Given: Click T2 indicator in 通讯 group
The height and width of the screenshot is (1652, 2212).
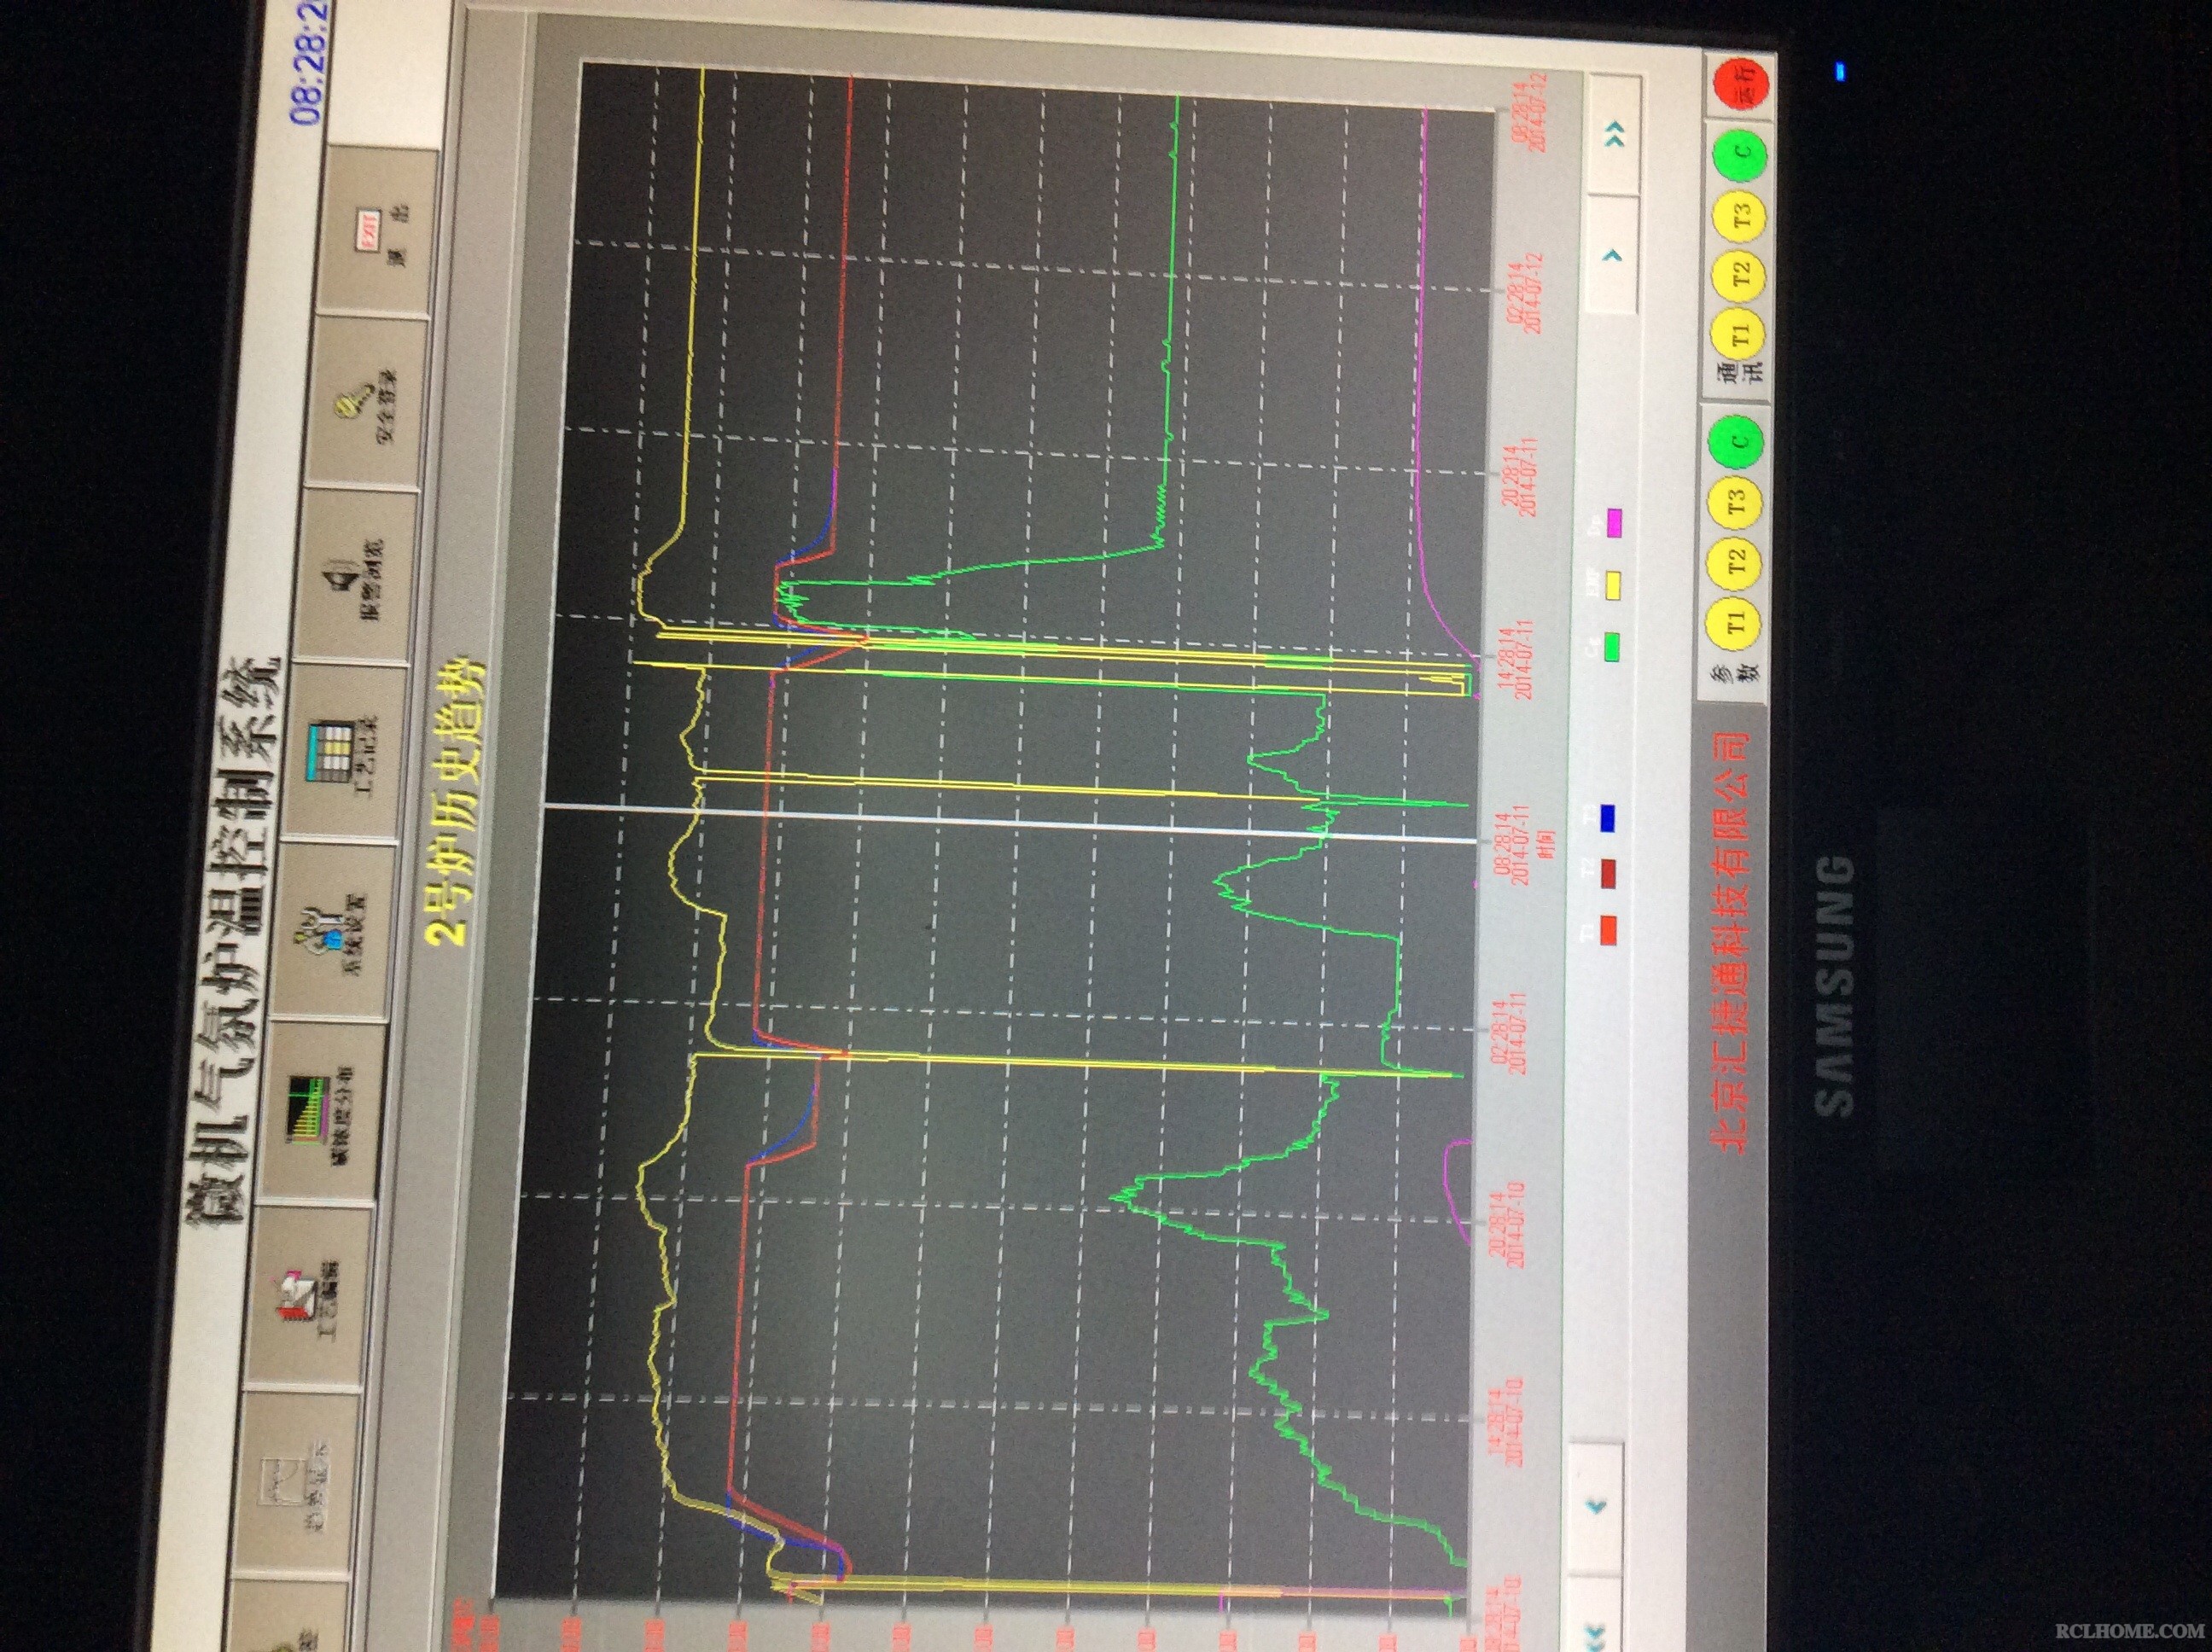Looking at the screenshot, I should pos(1741,275).
